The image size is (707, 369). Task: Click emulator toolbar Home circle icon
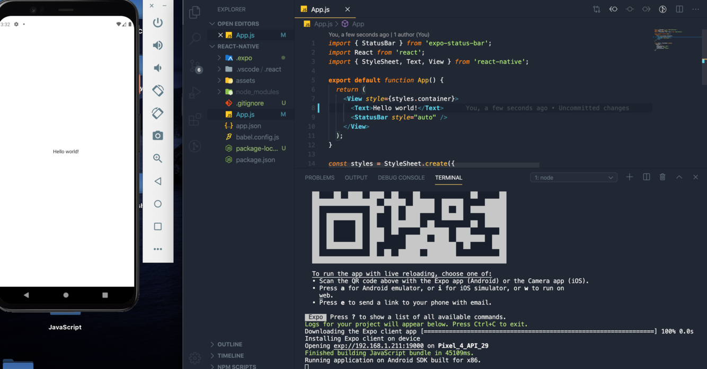tap(158, 204)
